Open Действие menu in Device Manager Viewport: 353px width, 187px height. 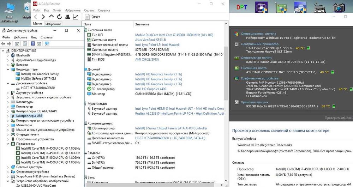tap(20, 37)
